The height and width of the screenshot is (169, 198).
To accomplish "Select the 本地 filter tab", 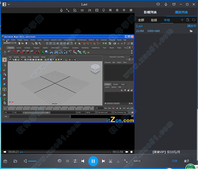I will pyautogui.click(x=167, y=20).
